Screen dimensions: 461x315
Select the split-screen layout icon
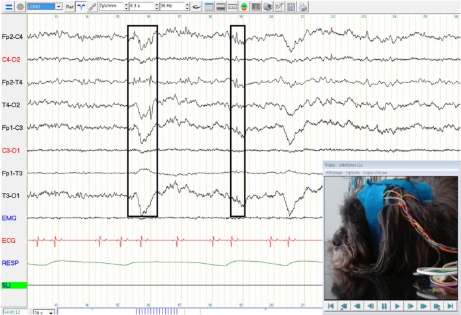click(x=220, y=6)
